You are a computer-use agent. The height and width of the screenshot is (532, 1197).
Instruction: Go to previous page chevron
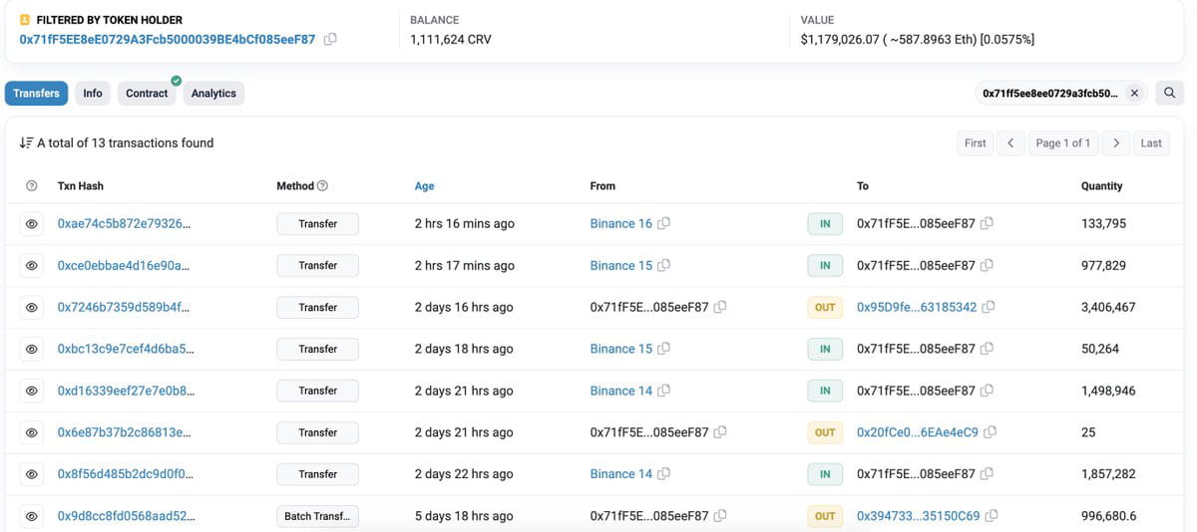[1010, 143]
